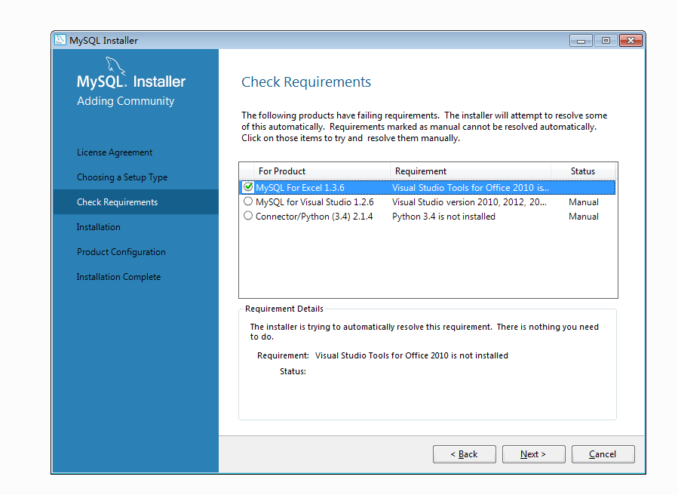678x495 pixels.
Task: Click the 'Python 3.4 is not installed' requirement
Action: (443, 217)
